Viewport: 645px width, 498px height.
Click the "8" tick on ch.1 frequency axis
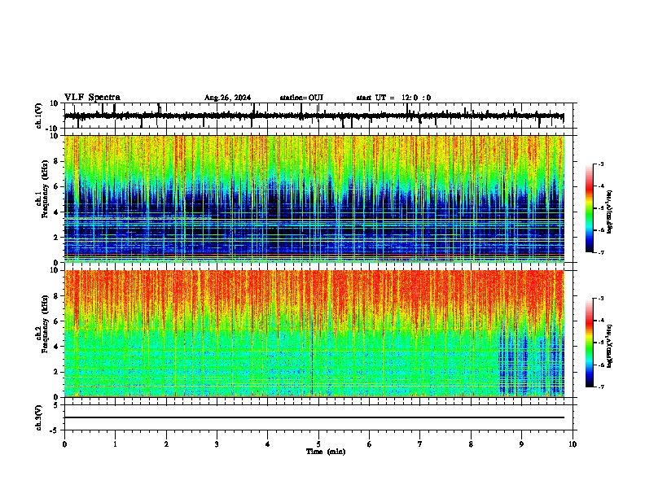(x=57, y=161)
